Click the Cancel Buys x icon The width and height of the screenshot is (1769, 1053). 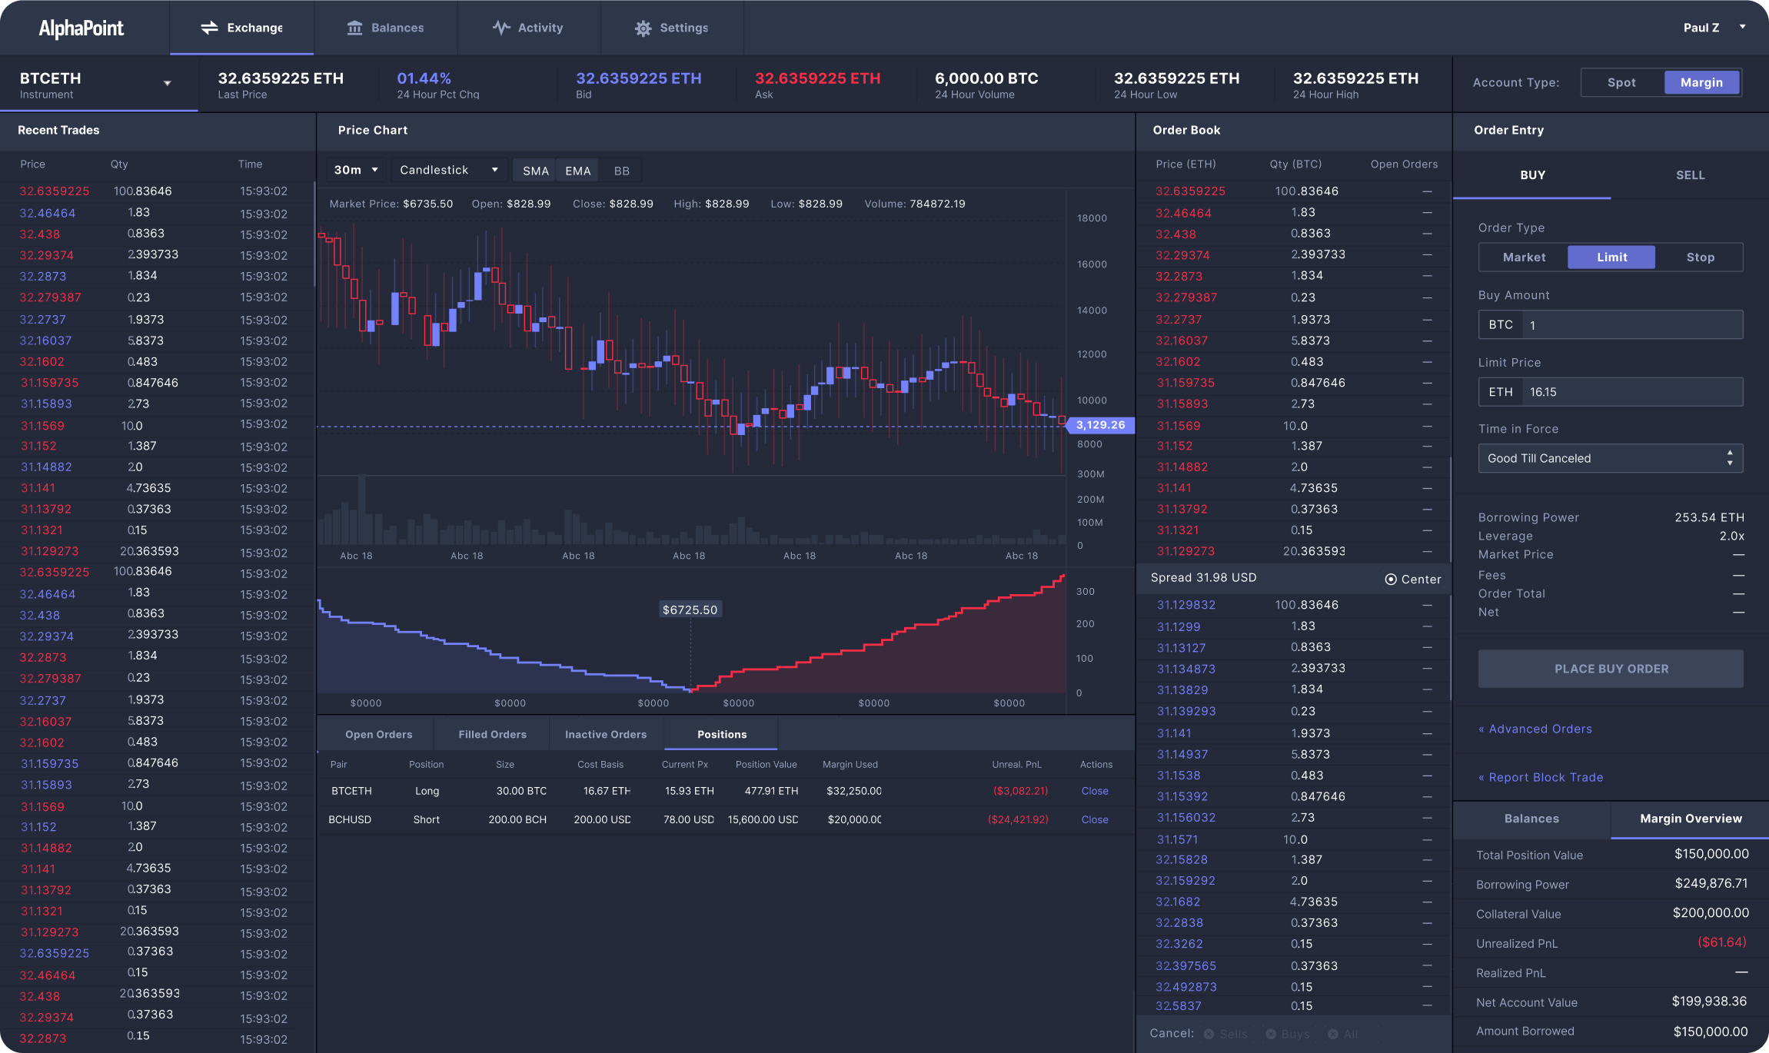pyautogui.click(x=1271, y=1034)
